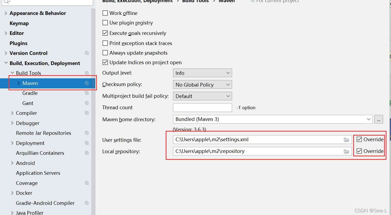Viewport: 391px width, 215px height.
Task: Expand Android subtree arrow
Action: pyautogui.click(x=12, y=163)
